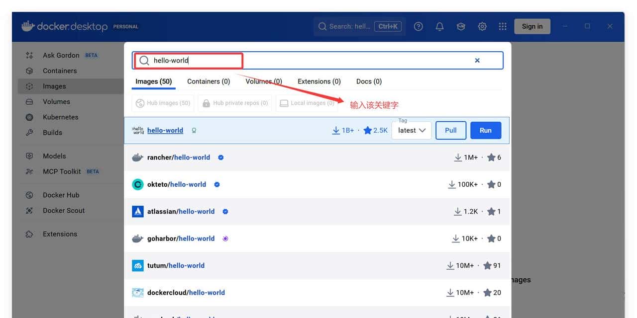Click the hello-world search input field
This screenshot has width=637, height=318.
[309, 61]
